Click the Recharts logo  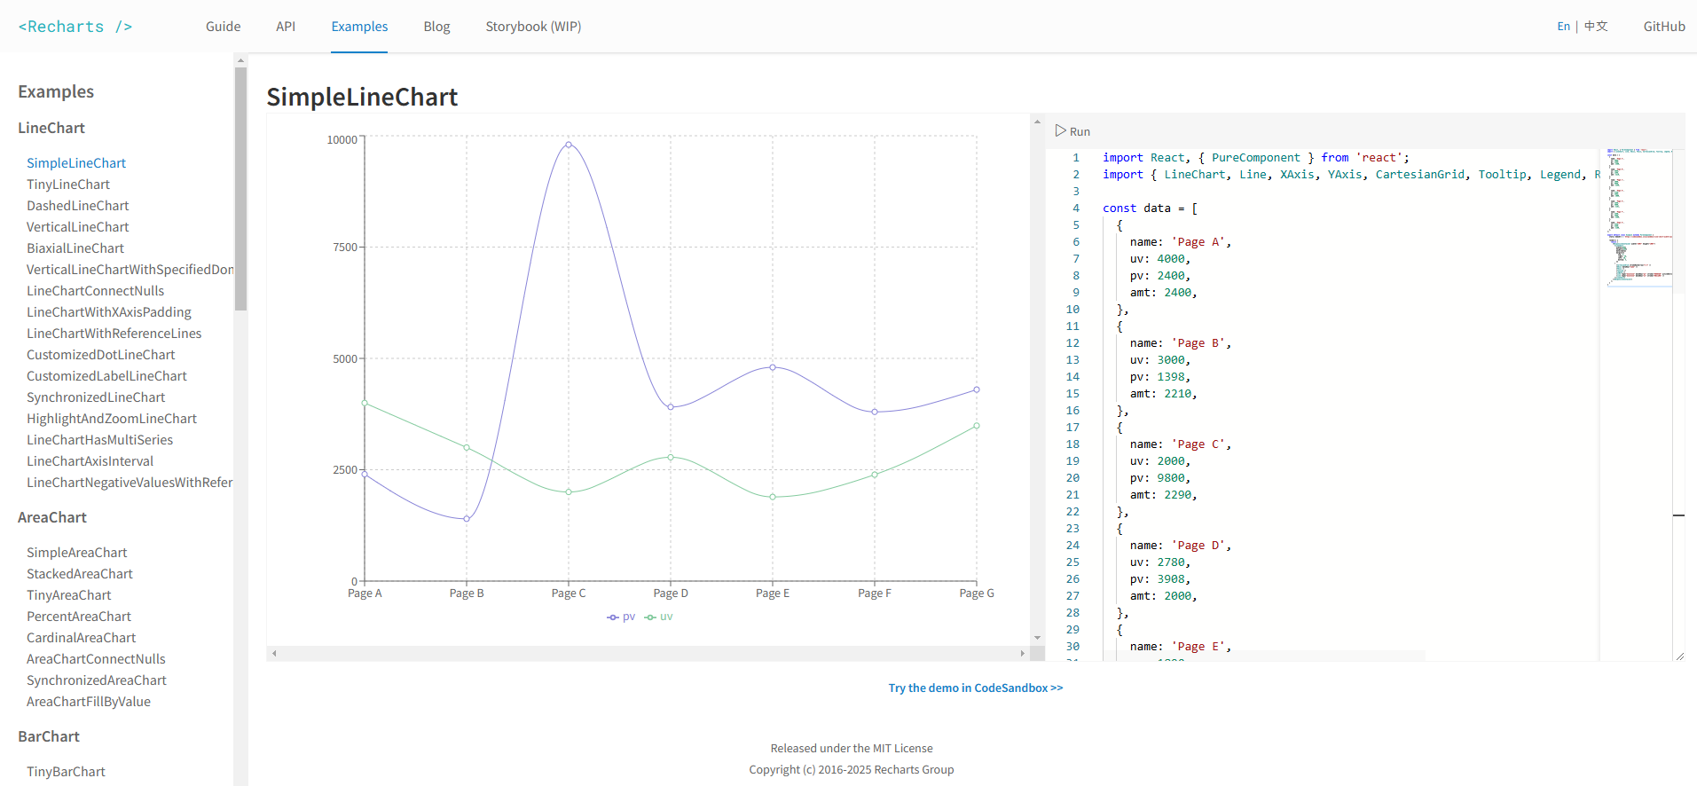tap(75, 27)
